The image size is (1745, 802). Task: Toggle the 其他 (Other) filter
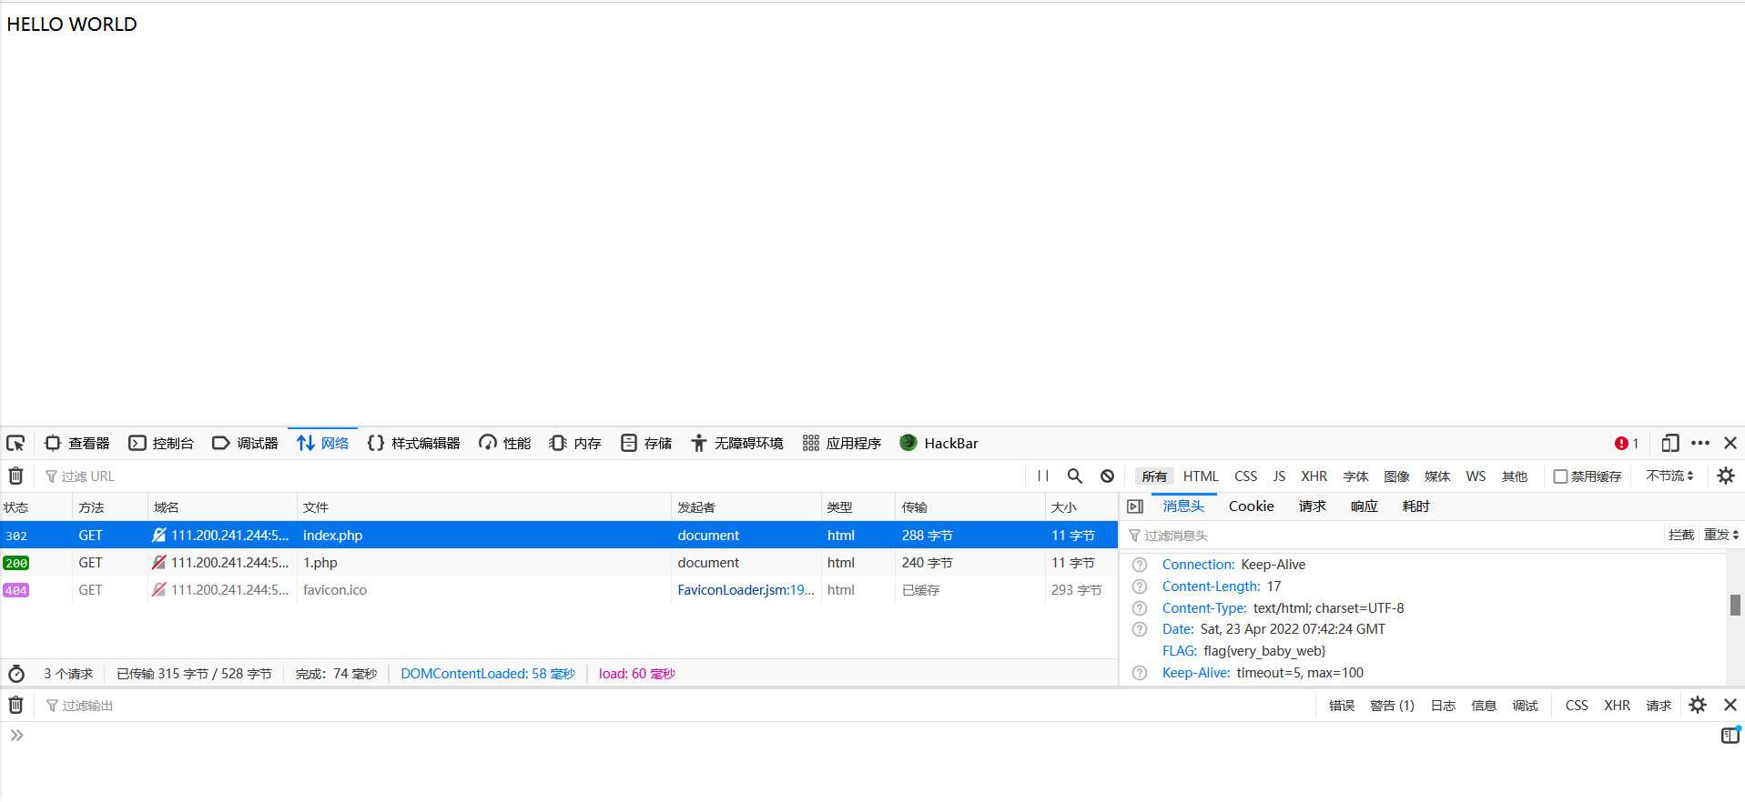click(x=1515, y=476)
